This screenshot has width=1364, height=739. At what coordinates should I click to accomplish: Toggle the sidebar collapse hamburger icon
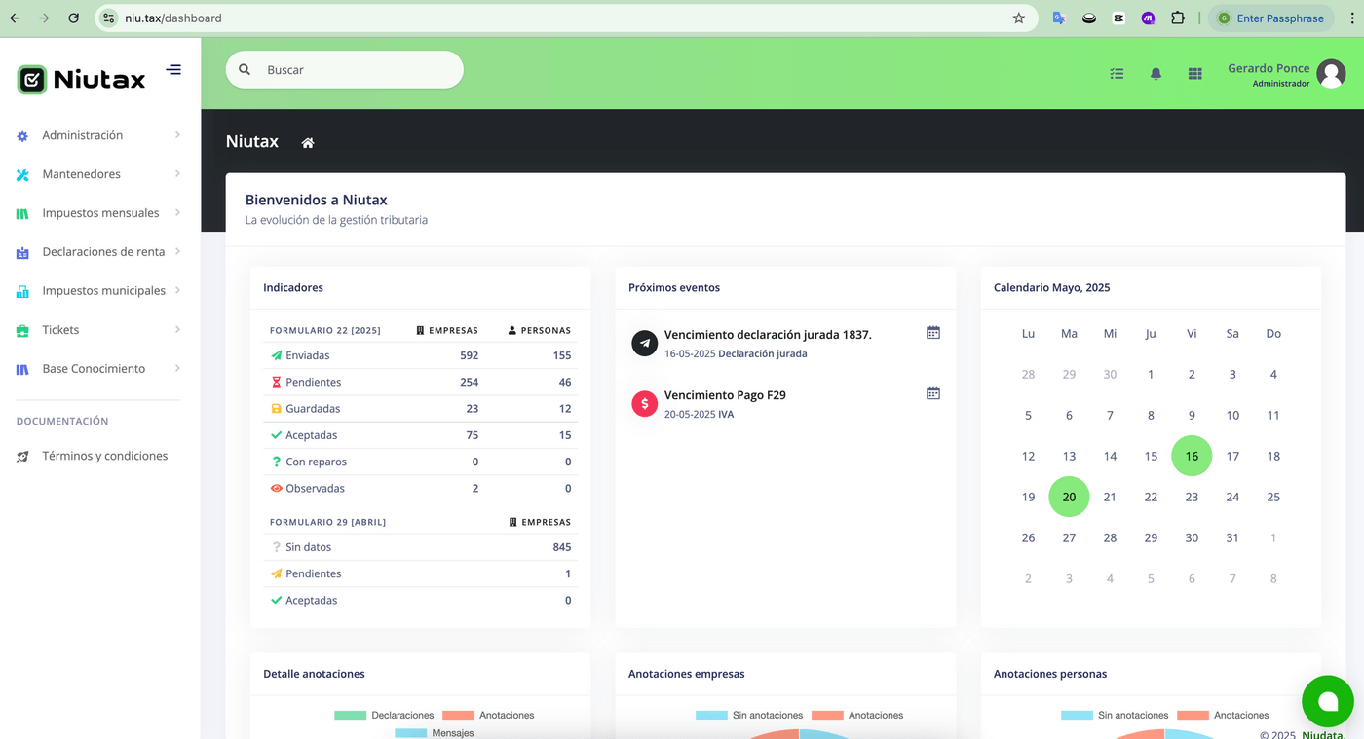tap(173, 69)
